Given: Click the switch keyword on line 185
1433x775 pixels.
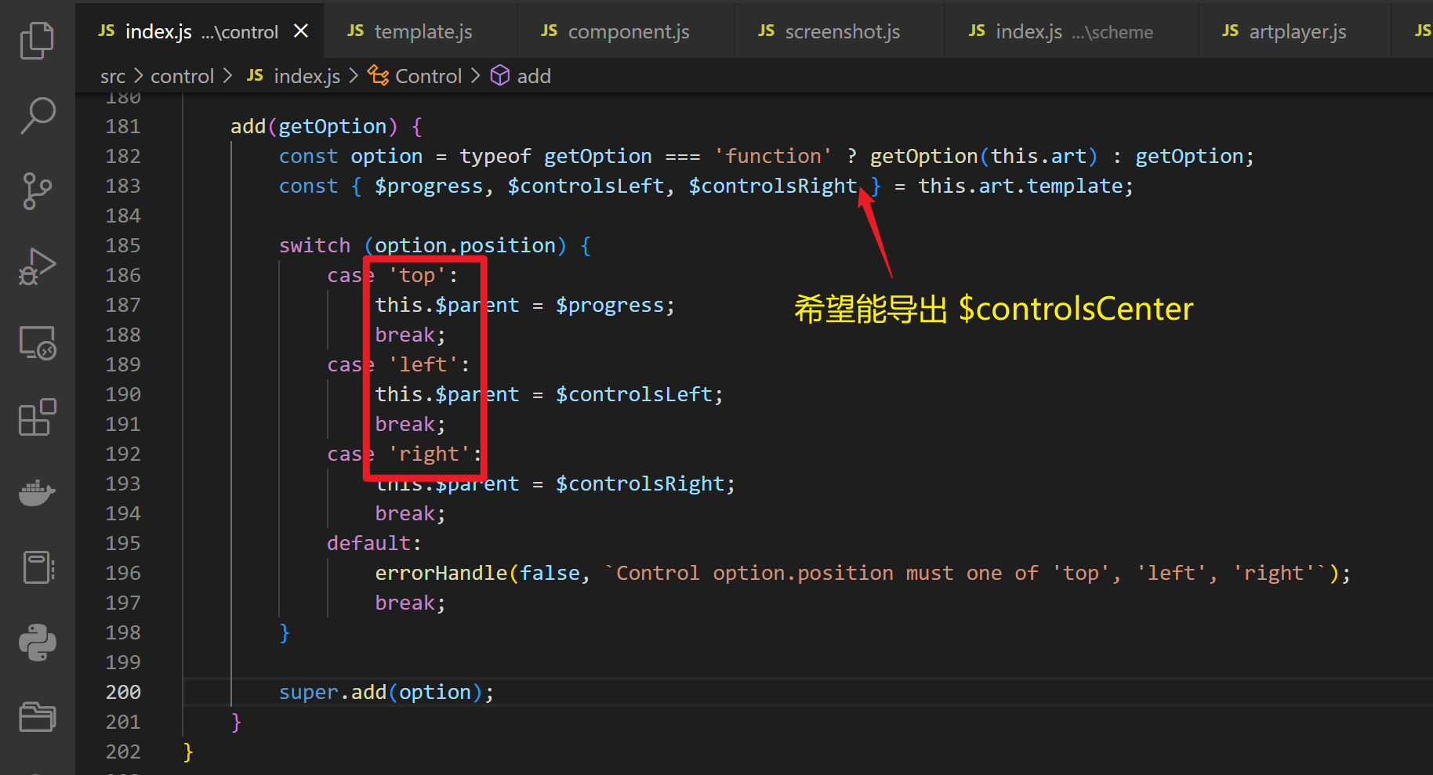Looking at the screenshot, I should point(314,245).
